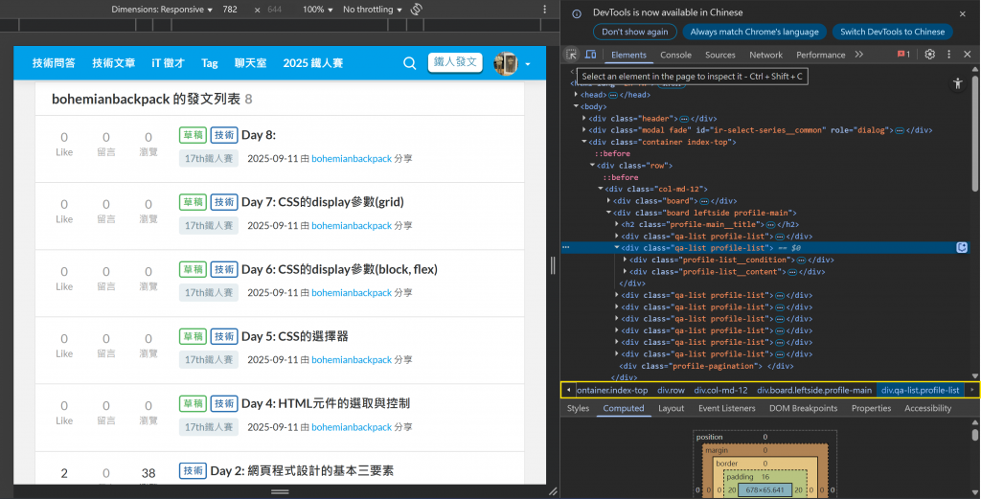
Task: Open the Dimensions Responsive dropdown
Action: [162, 10]
